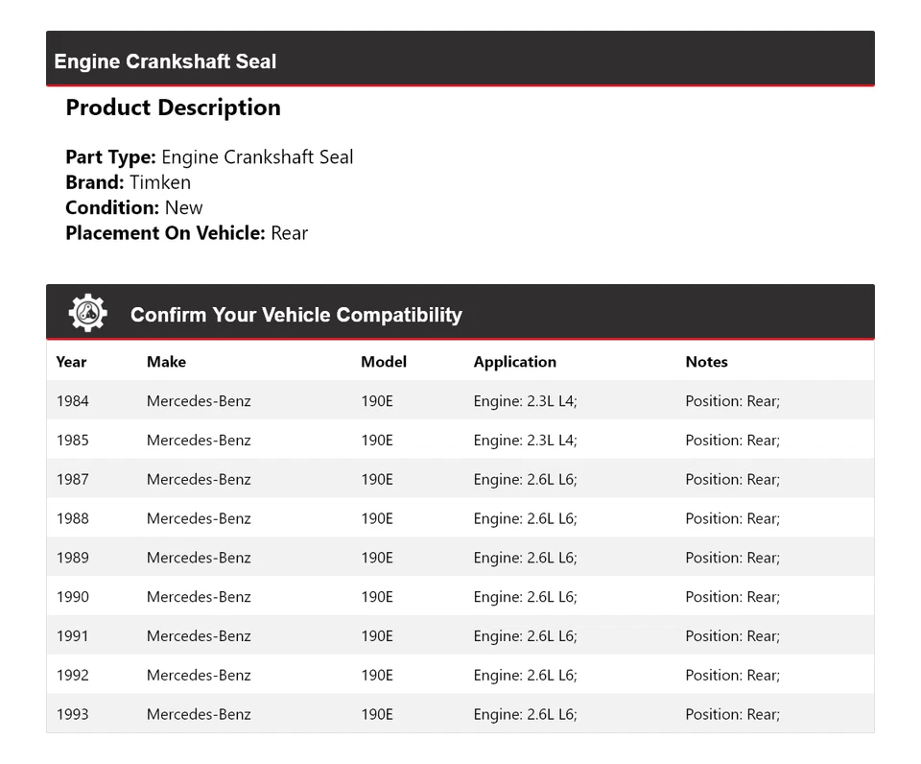
Task: Pick the 1988 year cell
Action: coord(73,519)
